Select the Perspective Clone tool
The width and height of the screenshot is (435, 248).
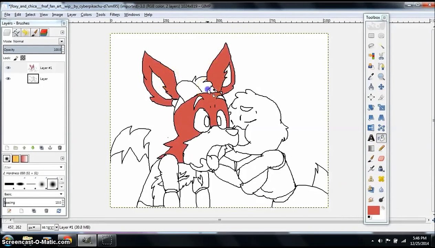[x=371, y=189]
